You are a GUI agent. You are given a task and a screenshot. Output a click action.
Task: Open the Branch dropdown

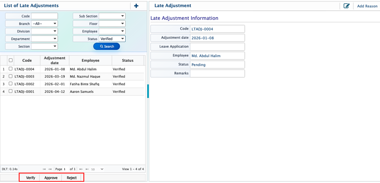click(44, 24)
